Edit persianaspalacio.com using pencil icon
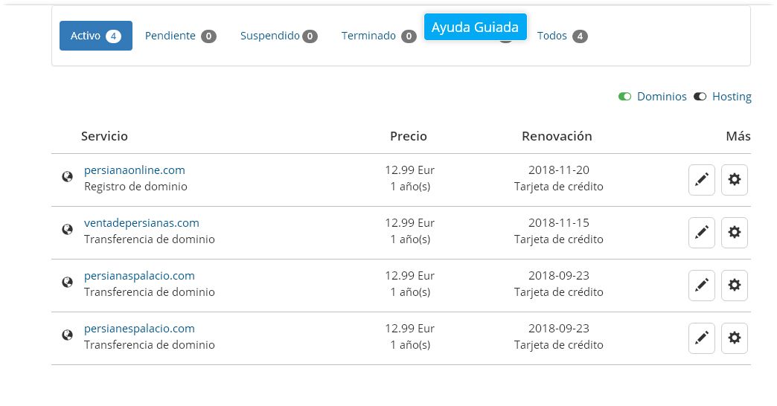The width and height of the screenshot is (777, 406). pos(702,286)
